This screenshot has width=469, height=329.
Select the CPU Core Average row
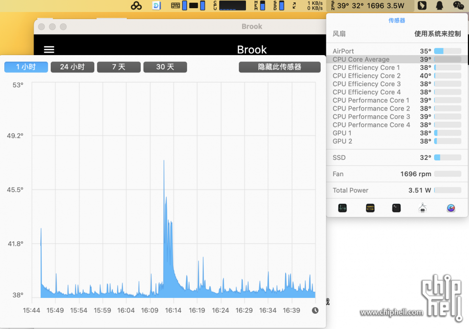point(397,59)
